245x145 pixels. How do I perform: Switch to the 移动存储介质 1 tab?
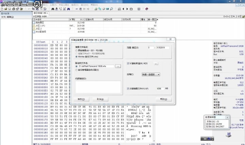[40, 13]
